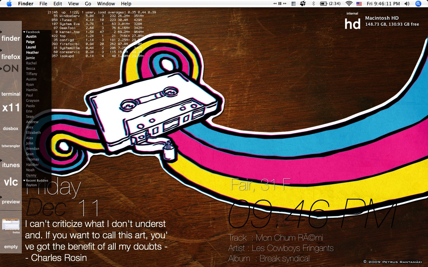Skip to next track in menu bar
Screen dimensions: 428x267
(x=285, y=4)
